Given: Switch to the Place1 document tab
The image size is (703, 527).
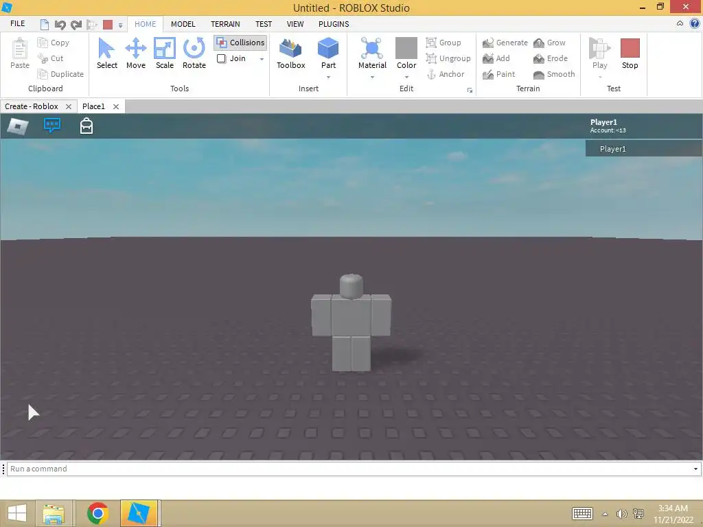Looking at the screenshot, I should (93, 106).
